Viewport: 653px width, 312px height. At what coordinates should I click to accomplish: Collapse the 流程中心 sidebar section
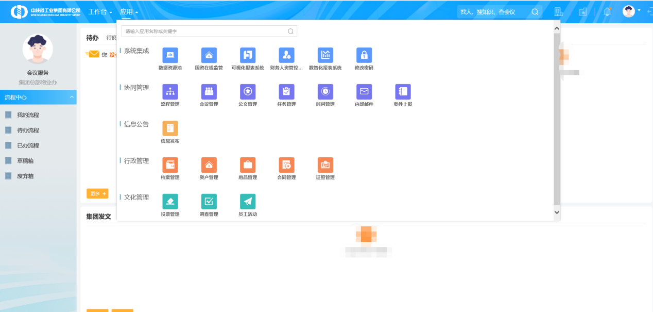[x=72, y=97]
